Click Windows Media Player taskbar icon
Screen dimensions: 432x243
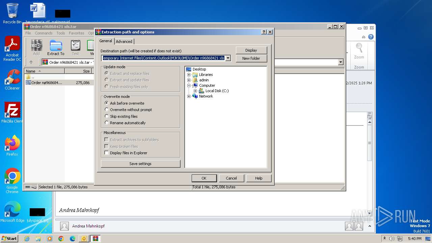[x=50, y=239]
